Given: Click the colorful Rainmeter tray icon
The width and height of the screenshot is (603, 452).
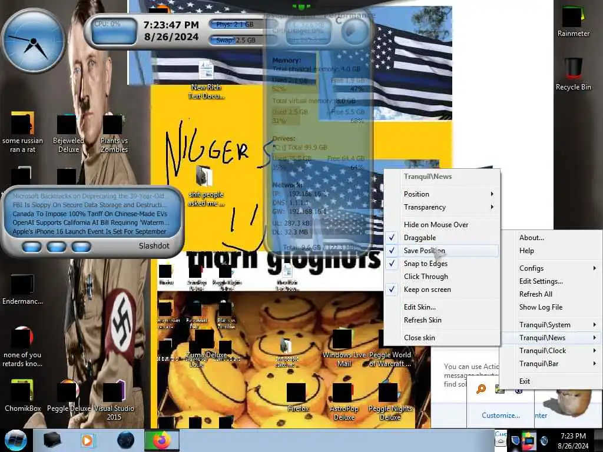Looking at the screenshot, I should point(529,440).
